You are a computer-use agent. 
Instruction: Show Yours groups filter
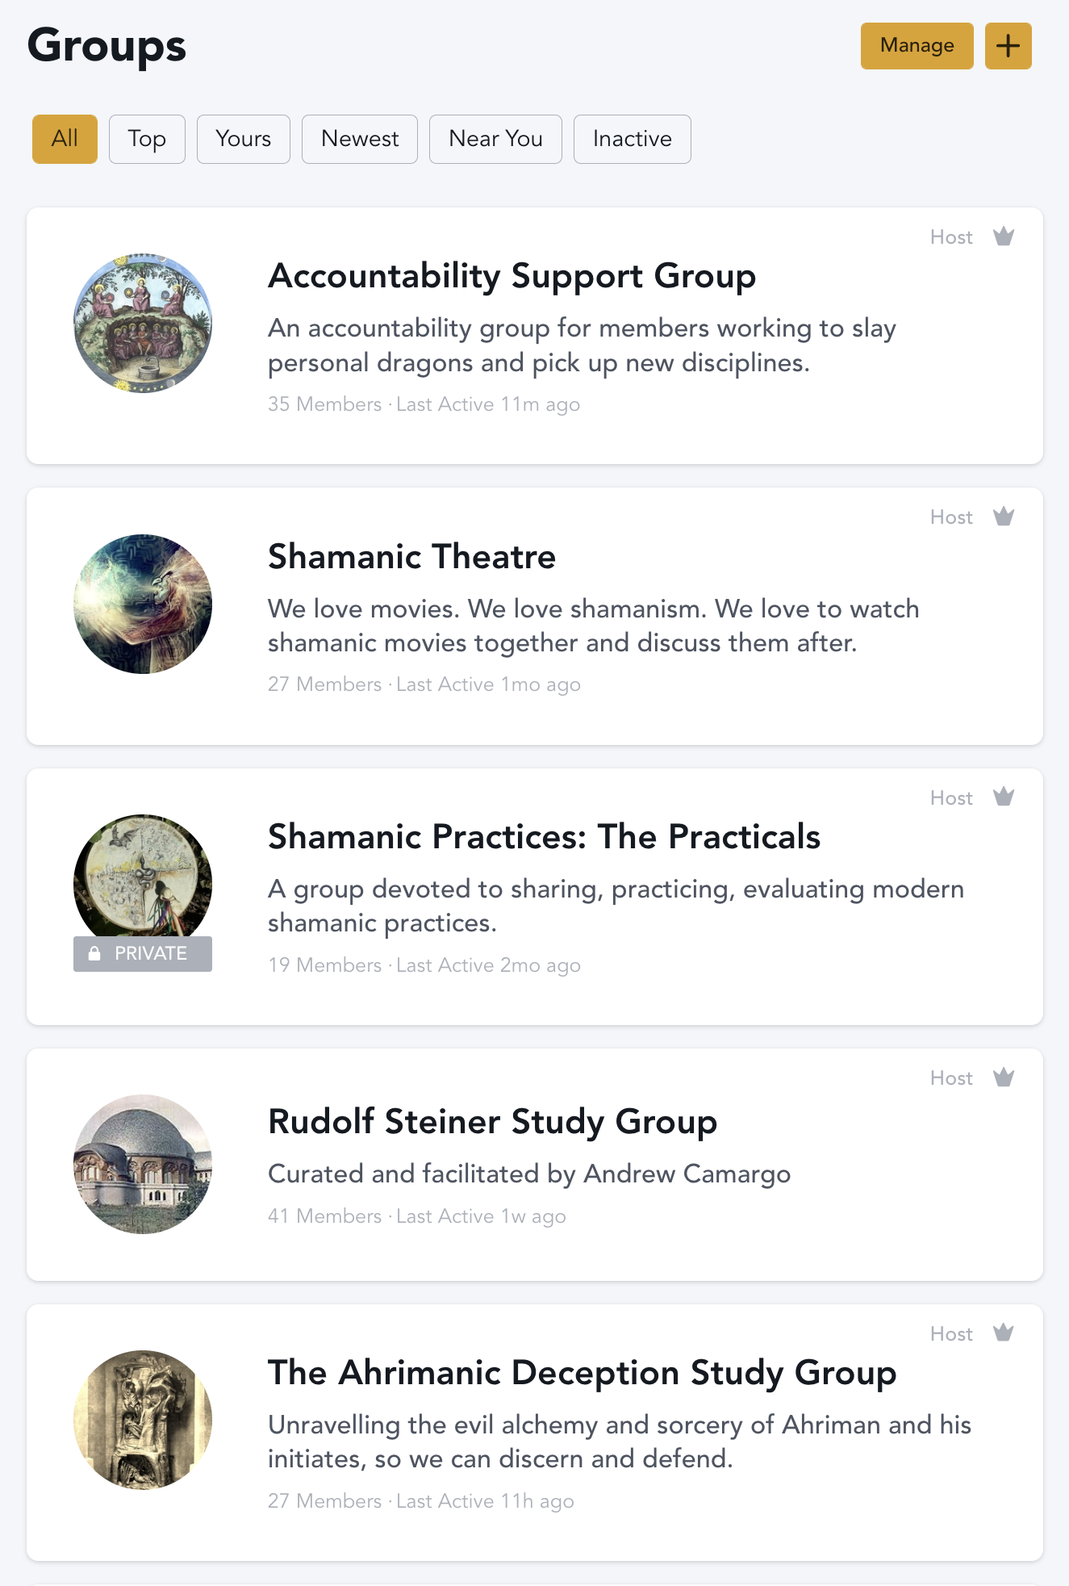click(243, 139)
